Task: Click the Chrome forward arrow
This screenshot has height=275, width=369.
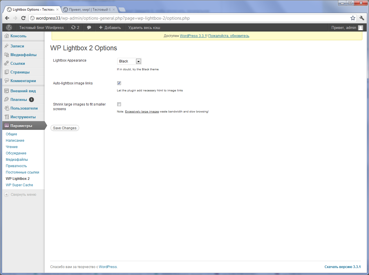Action: pyautogui.click(x=15, y=18)
